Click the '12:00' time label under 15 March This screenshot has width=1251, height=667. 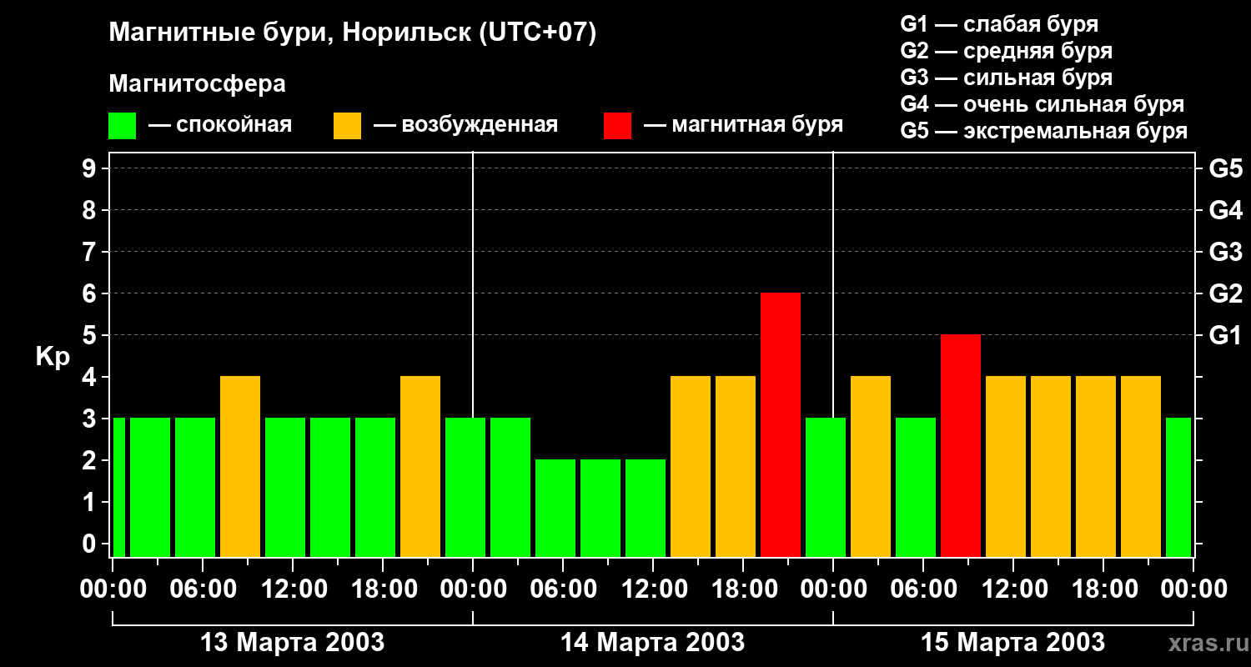point(1013,589)
